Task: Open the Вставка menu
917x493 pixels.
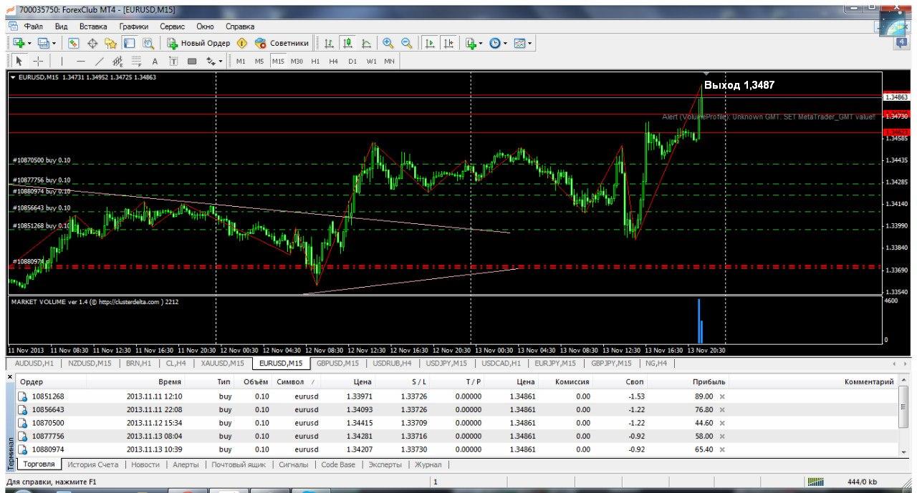Action: (93, 26)
